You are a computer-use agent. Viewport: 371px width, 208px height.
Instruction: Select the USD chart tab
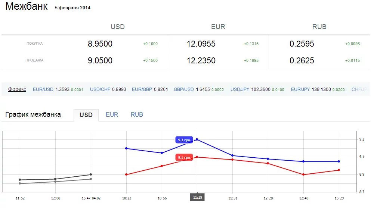point(86,115)
